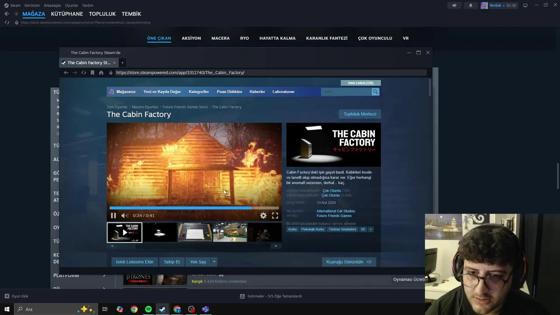Open Oyunlar menu
Viewport: 560px width, 315px height.
[x=72, y=5]
